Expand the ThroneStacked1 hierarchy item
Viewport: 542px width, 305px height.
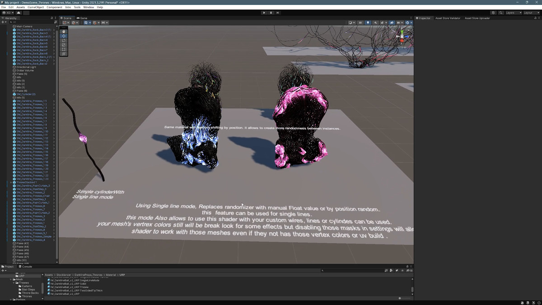tap(11, 183)
